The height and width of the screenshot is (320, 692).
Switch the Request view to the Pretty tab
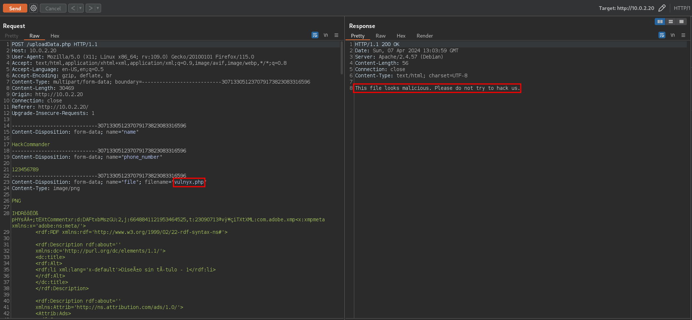point(11,36)
